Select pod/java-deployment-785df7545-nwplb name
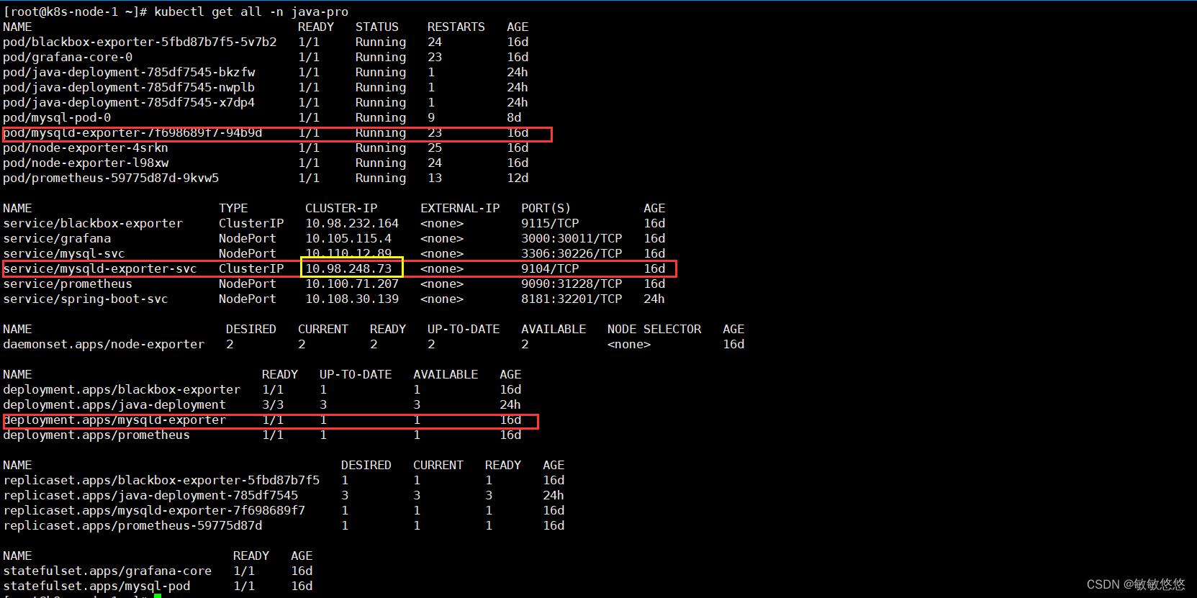The image size is (1197, 598). tap(129, 87)
